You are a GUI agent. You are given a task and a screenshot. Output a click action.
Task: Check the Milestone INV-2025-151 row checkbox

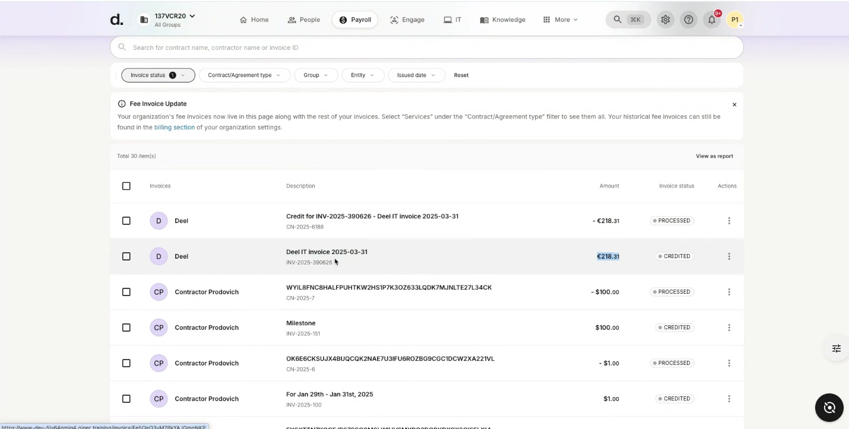[126, 328]
